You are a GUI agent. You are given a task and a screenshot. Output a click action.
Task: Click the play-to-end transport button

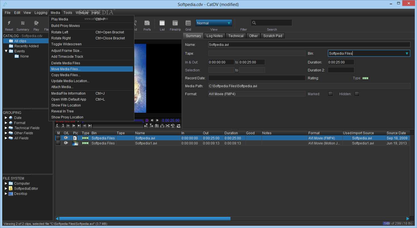click(x=79, y=125)
